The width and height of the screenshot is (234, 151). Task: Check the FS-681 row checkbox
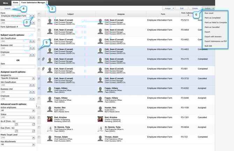coord(39,69)
